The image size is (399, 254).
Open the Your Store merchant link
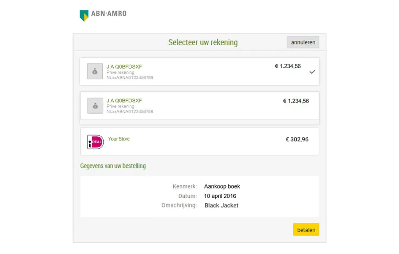pos(119,139)
